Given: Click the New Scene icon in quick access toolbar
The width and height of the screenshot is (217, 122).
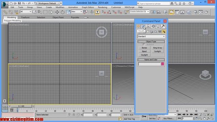Looking at the screenshot, I should tap(11, 3).
